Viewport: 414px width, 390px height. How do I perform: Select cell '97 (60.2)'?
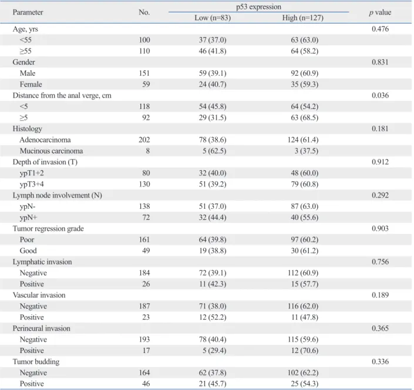click(x=304, y=239)
